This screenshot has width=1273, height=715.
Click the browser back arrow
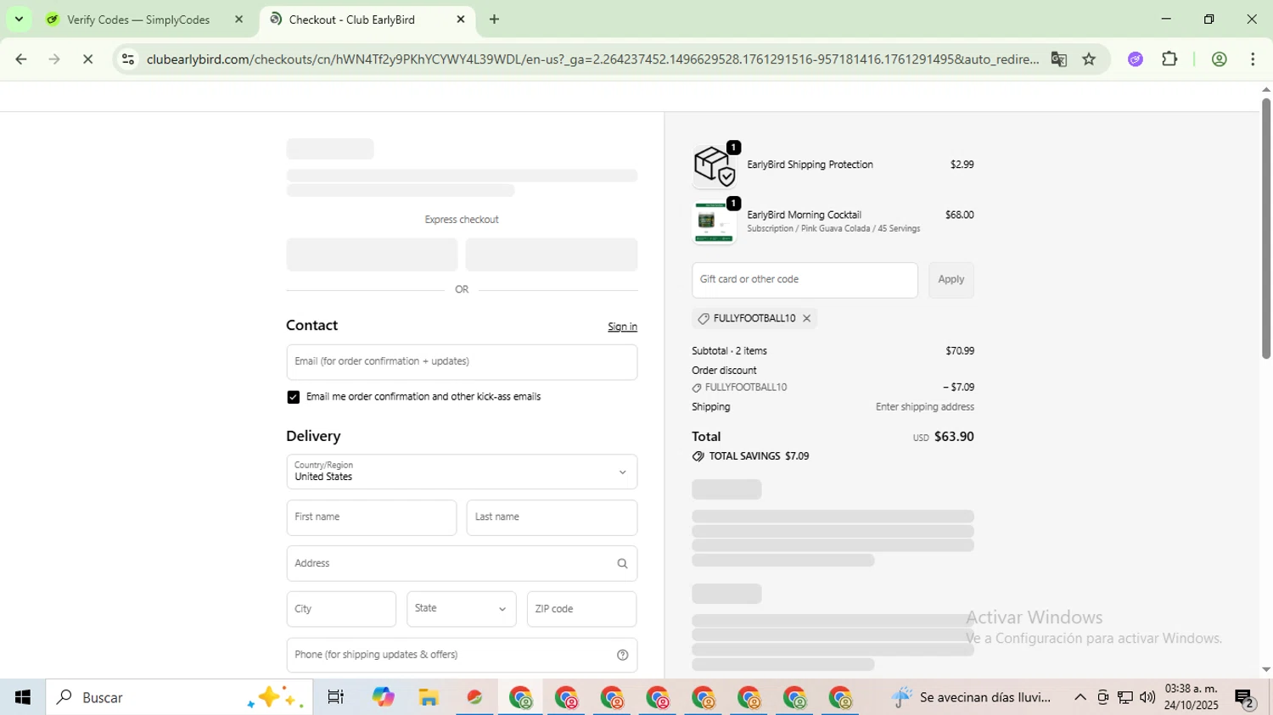tap(21, 59)
